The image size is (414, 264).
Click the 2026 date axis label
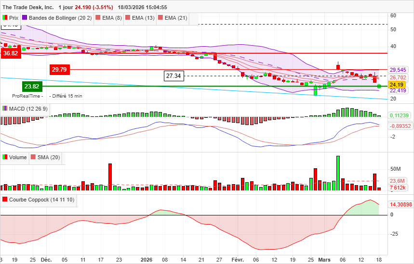point(147,260)
